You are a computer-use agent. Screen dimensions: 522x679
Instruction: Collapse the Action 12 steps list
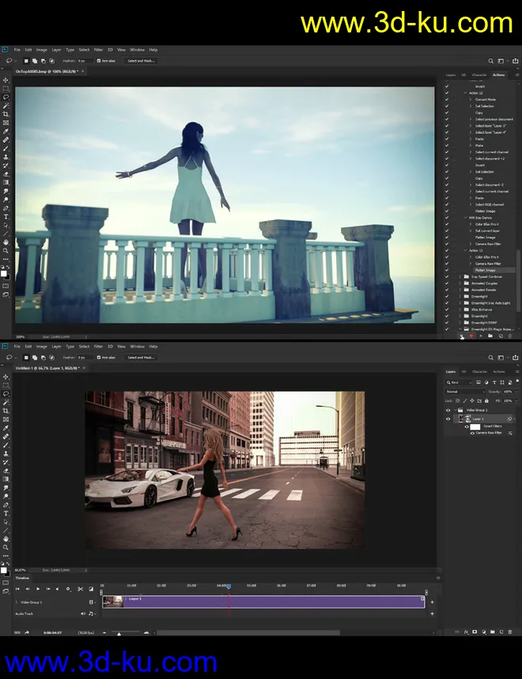(x=465, y=93)
